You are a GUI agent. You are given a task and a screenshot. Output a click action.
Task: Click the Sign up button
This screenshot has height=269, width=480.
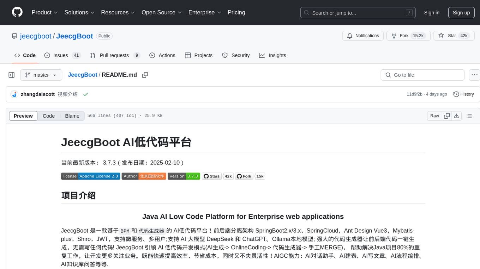point(461,12)
